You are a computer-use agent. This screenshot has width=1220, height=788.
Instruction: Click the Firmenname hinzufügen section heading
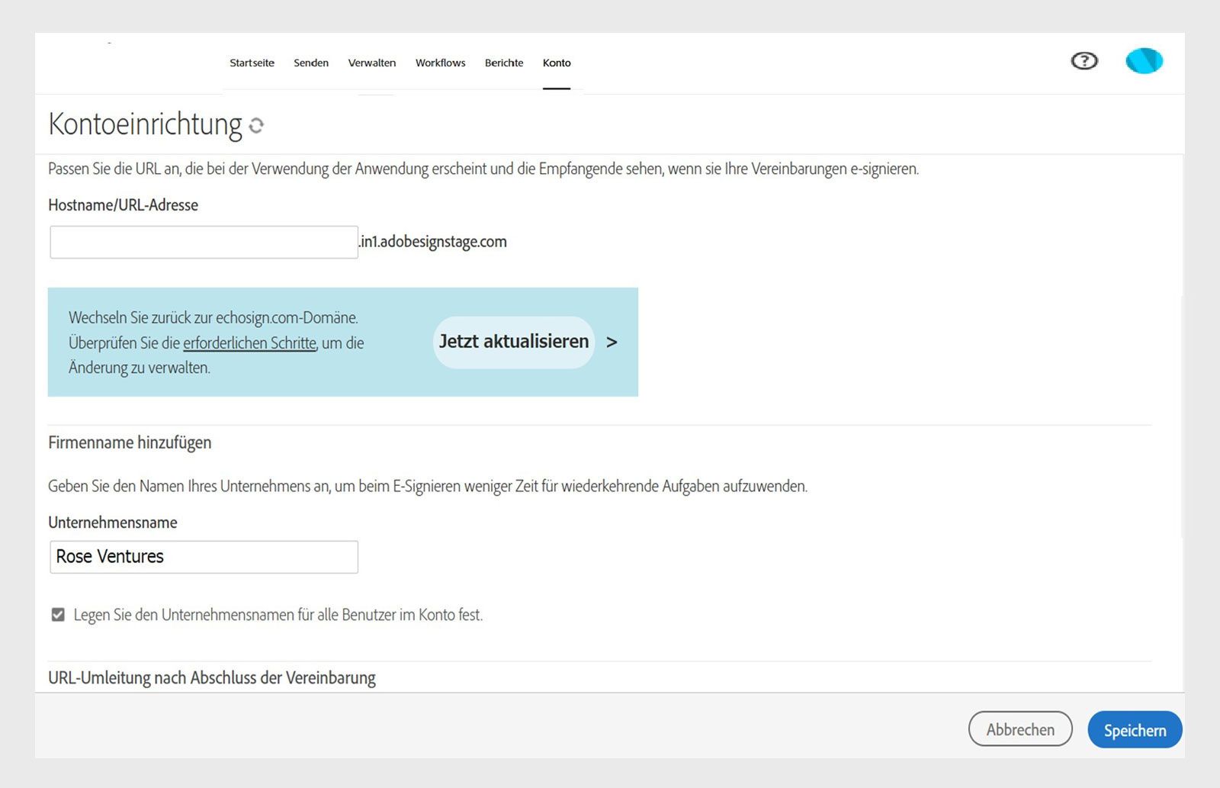pos(130,442)
